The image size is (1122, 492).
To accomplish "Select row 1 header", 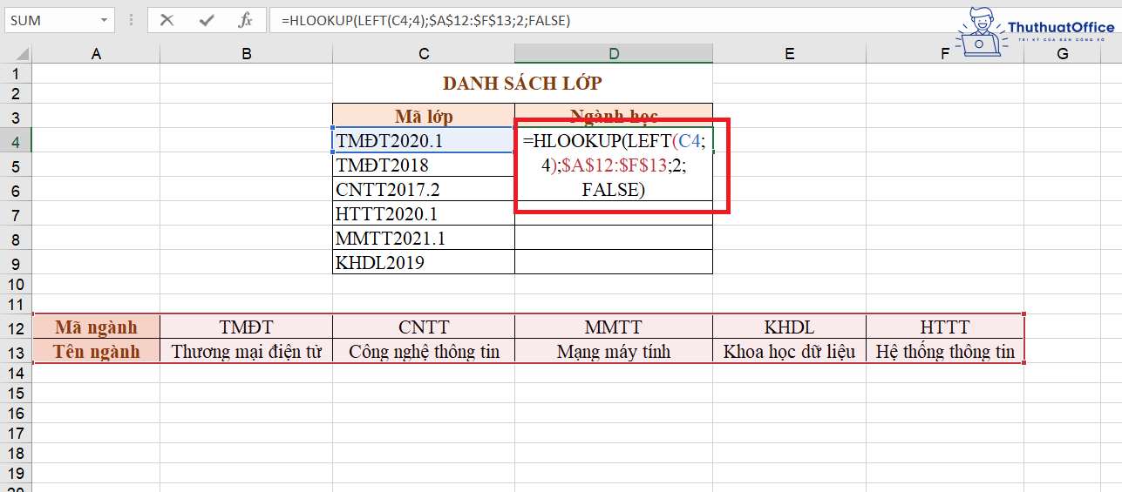I will (x=16, y=73).
